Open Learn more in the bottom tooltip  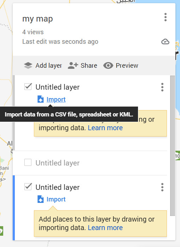click(105, 228)
